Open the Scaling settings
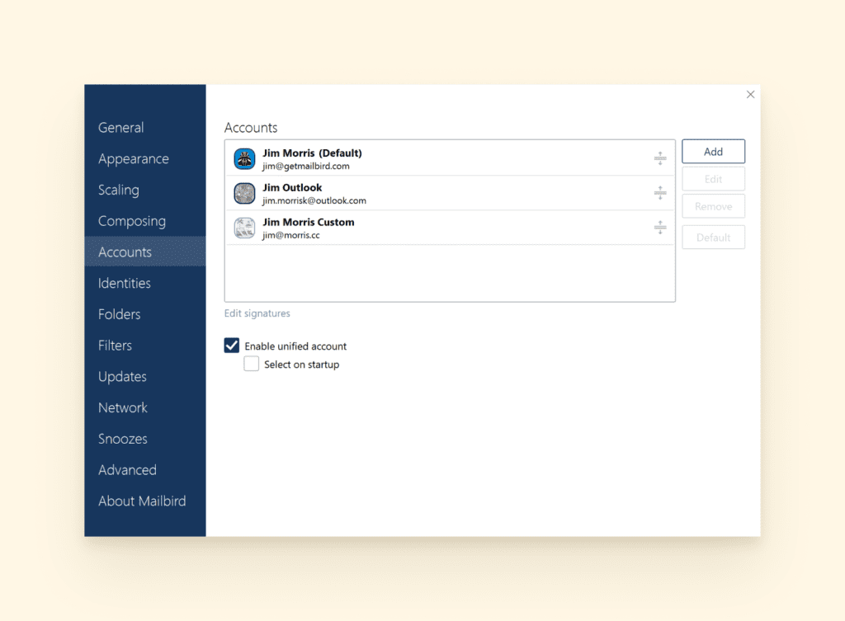The height and width of the screenshot is (621, 845). coord(119,191)
